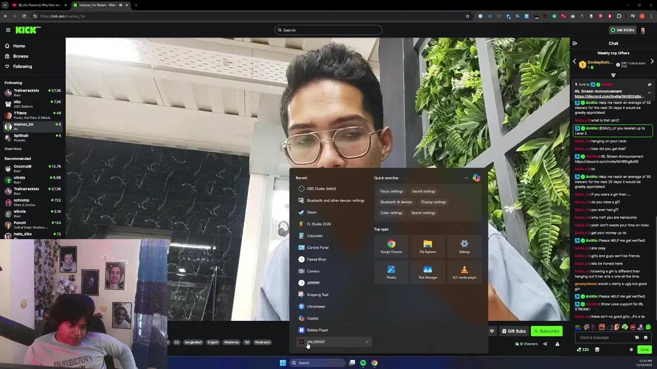Focus the Kick search field
657x369 pixels.
(328, 30)
